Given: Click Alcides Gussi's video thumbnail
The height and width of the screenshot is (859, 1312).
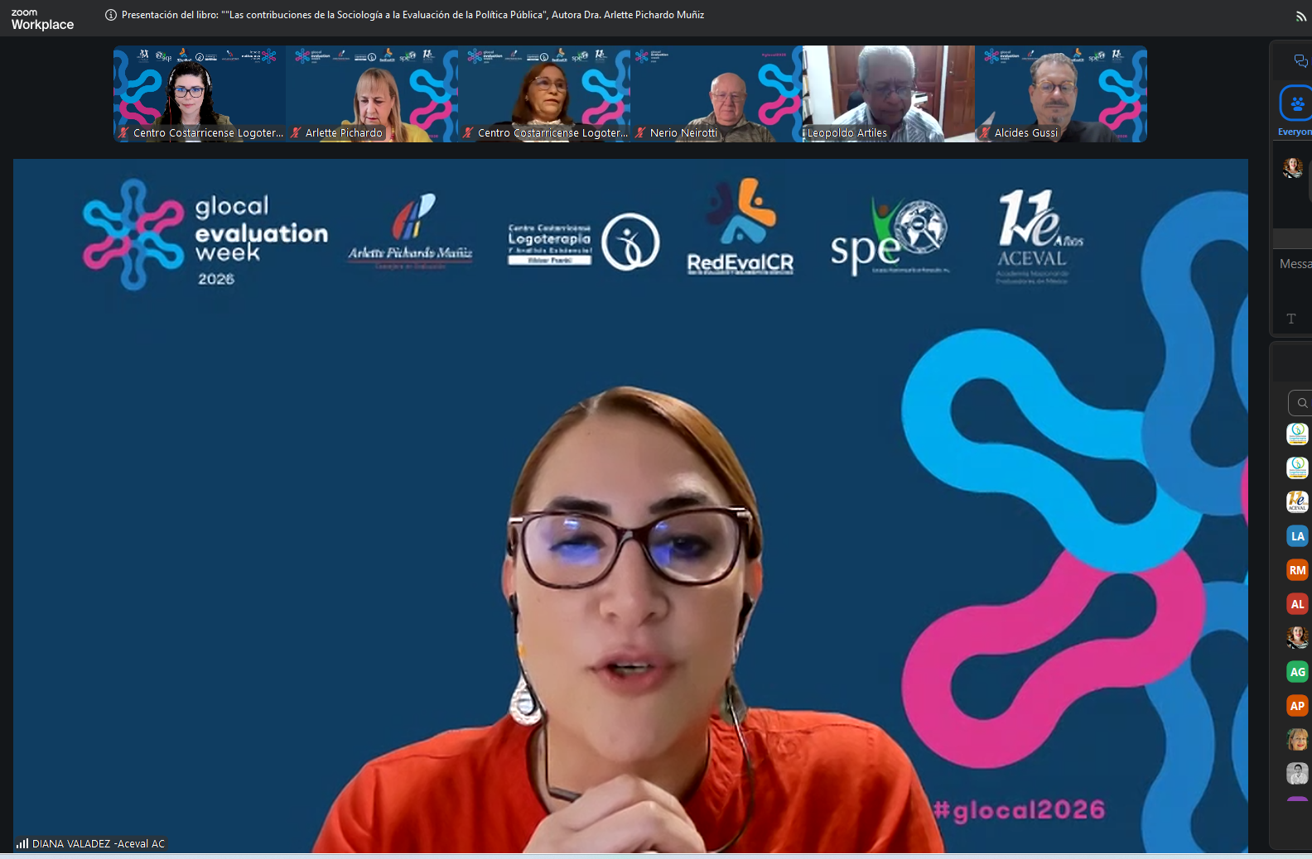Looking at the screenshot, I should [x=1061, y=94].
